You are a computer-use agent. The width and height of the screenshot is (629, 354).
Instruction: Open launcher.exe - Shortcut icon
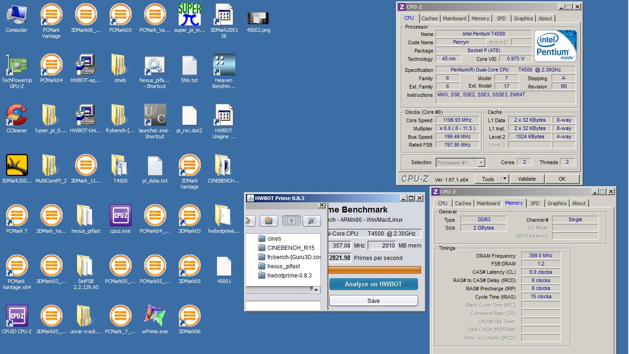tap(155, 122)
